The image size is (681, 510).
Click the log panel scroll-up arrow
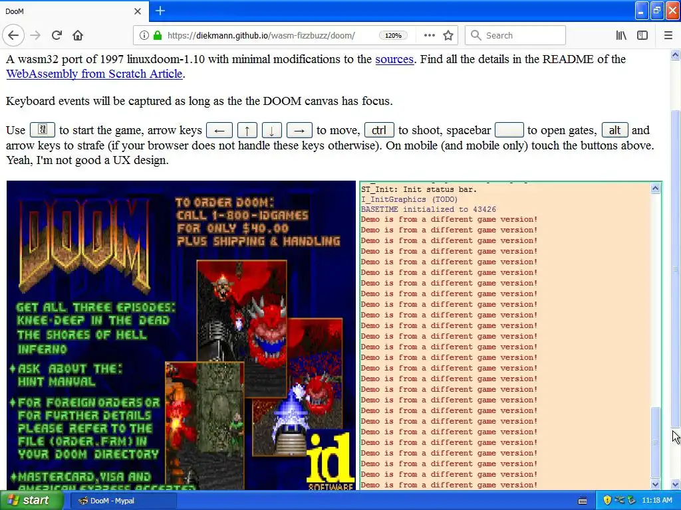pos(655,188)
